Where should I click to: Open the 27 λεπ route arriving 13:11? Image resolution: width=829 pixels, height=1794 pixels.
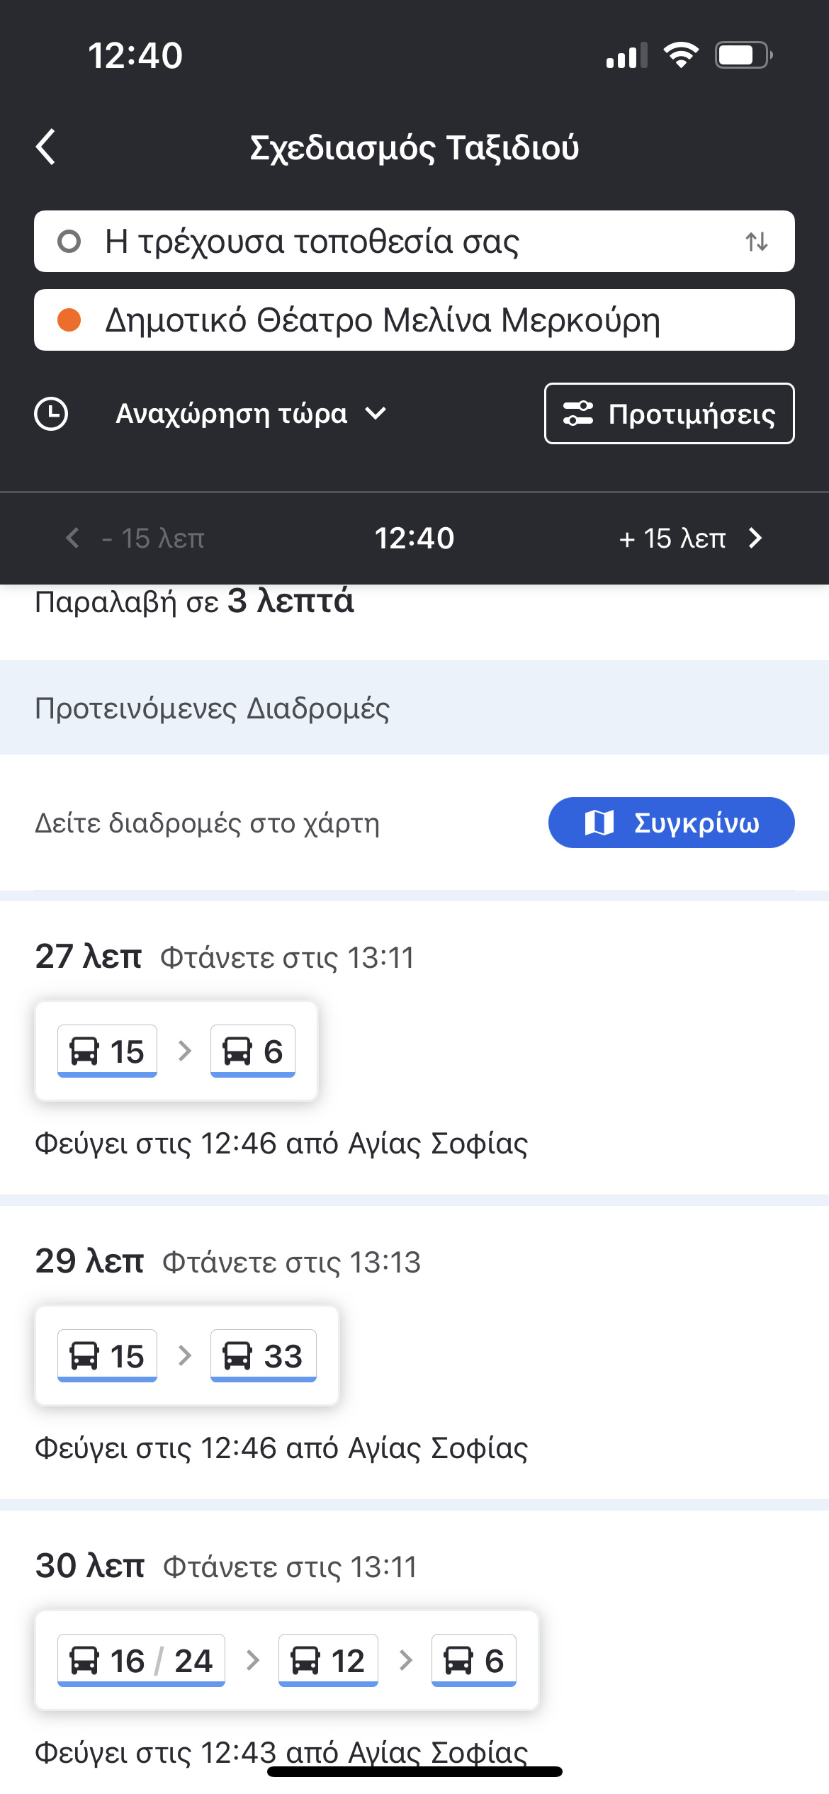[x=414, y=958]
